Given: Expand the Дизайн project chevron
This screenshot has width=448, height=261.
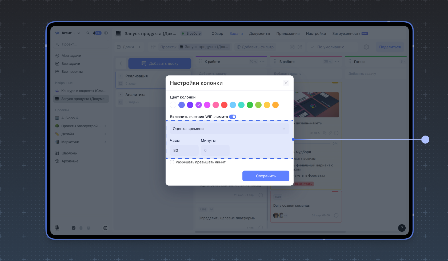Looking at the screenshot, I should (105, 134).
